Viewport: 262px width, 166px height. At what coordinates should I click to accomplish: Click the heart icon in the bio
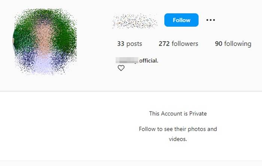coord(121,68)
